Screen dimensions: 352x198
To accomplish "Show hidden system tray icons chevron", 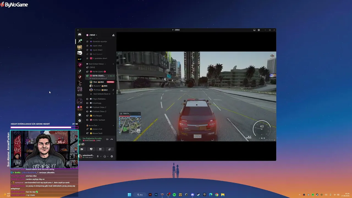I will (x=299, y=195).
